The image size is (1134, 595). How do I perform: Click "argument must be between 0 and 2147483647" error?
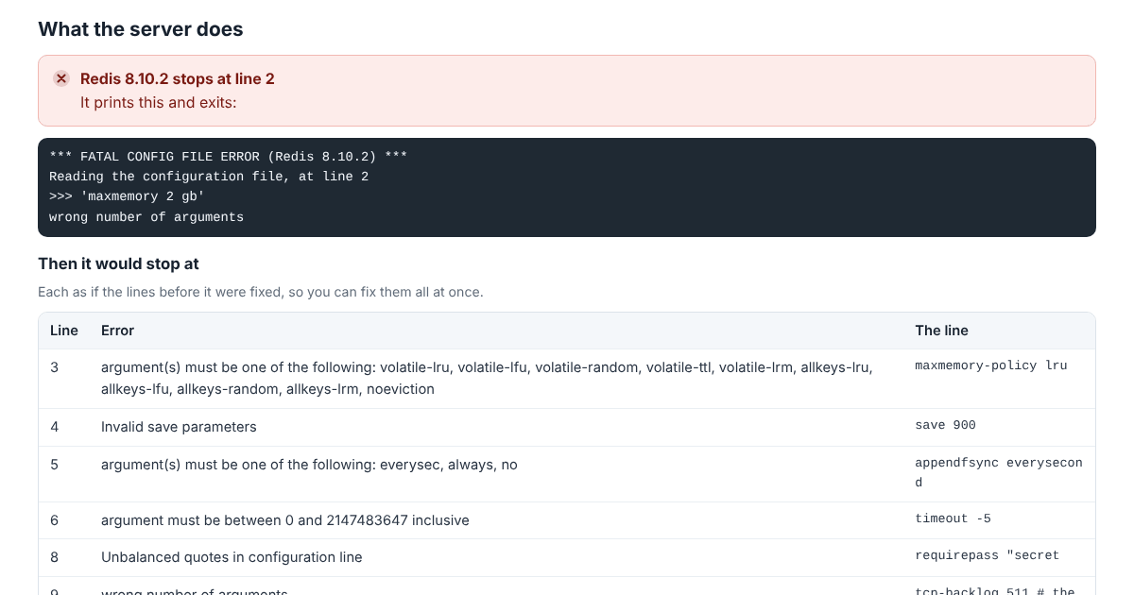coord(285,520)
